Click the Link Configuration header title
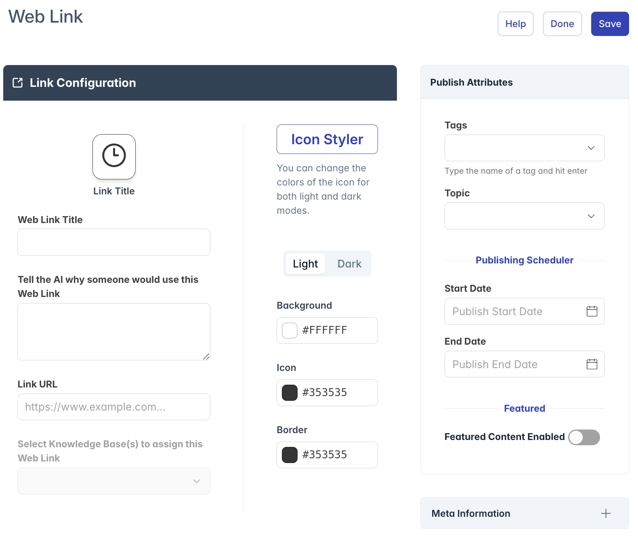The height and width of the screenshot is (539, 638). [x=83, y=83]
